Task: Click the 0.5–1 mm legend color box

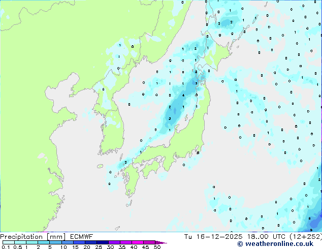Action: (20, 242)
